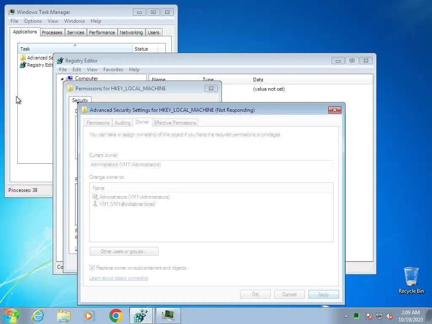Open Task Manager File menu

tap(14, 21)
